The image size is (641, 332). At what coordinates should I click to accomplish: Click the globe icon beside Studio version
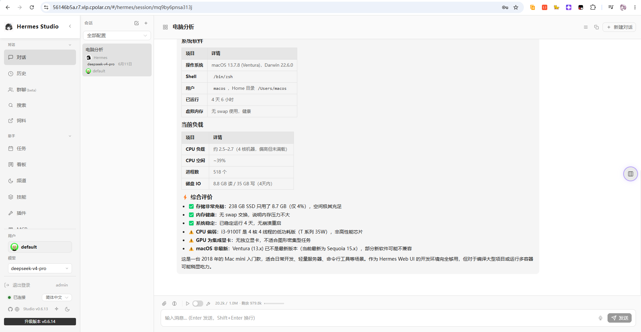tap(17, 309)
